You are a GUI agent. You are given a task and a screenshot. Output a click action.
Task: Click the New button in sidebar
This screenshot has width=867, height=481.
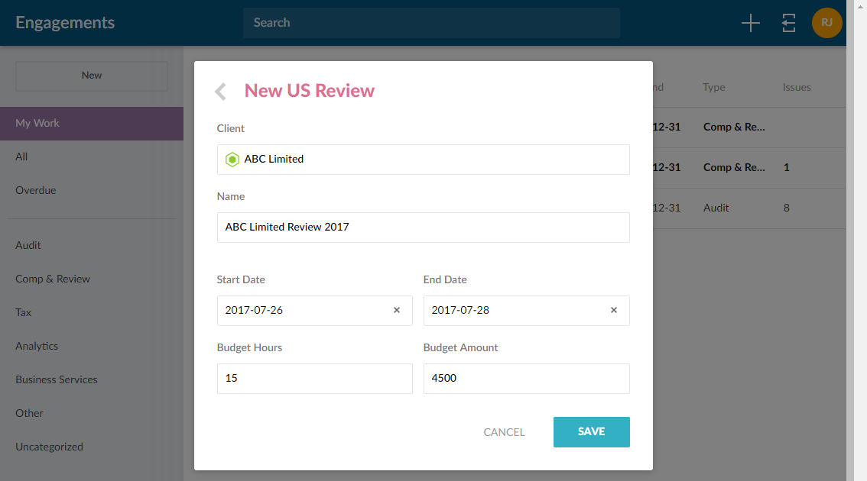pyautogui.click(x=92, y=76)
